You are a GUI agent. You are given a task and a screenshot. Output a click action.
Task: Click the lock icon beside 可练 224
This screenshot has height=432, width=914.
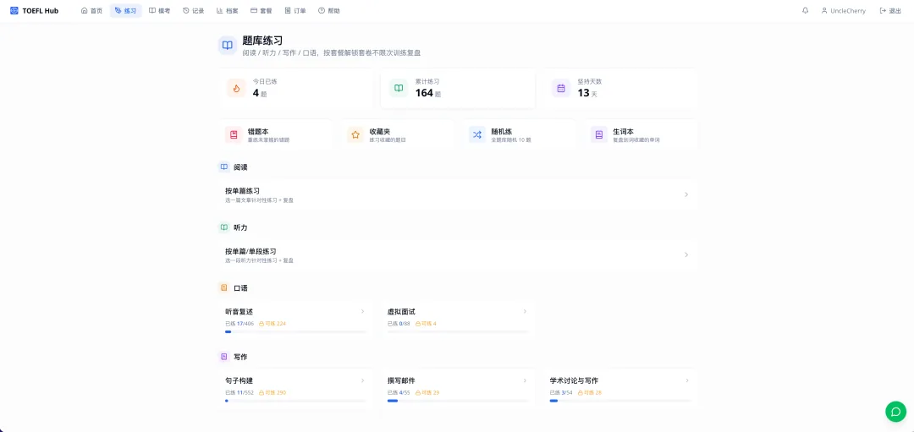coord(262,324)
